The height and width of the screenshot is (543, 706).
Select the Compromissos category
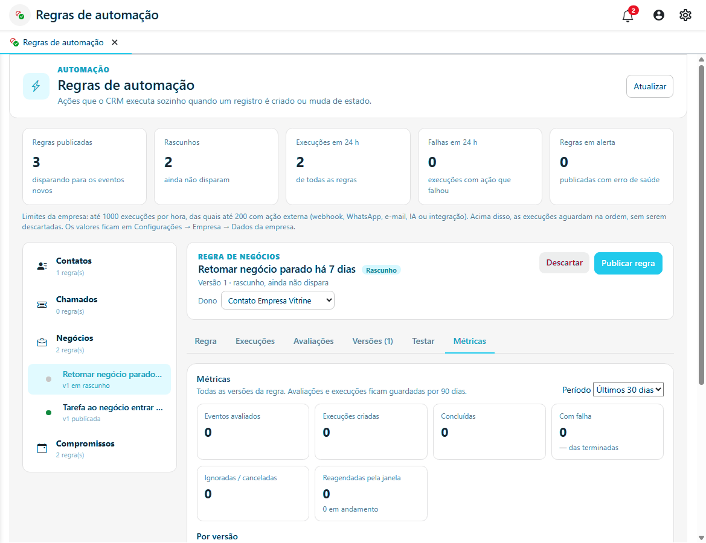(x=100, y=448)
